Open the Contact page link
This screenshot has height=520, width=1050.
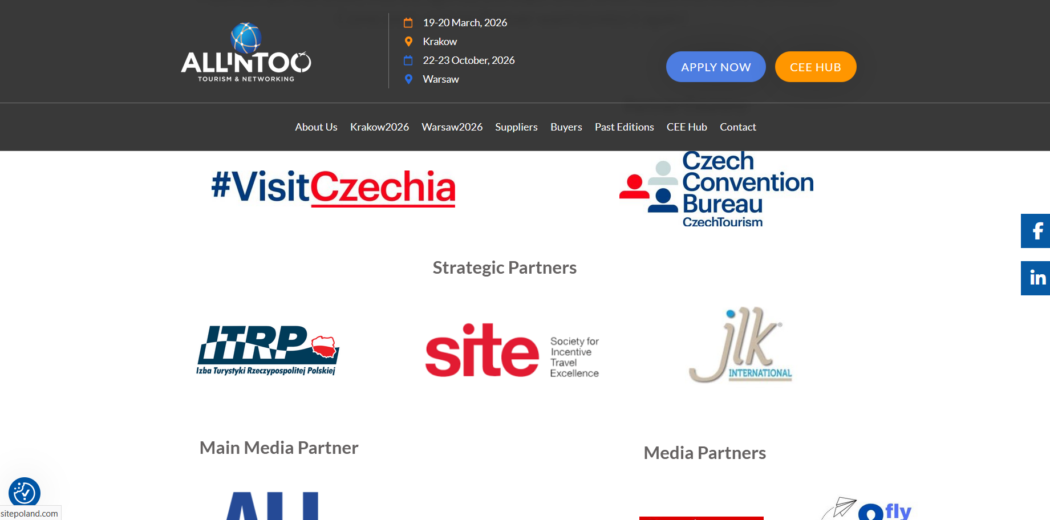point(737,127)
